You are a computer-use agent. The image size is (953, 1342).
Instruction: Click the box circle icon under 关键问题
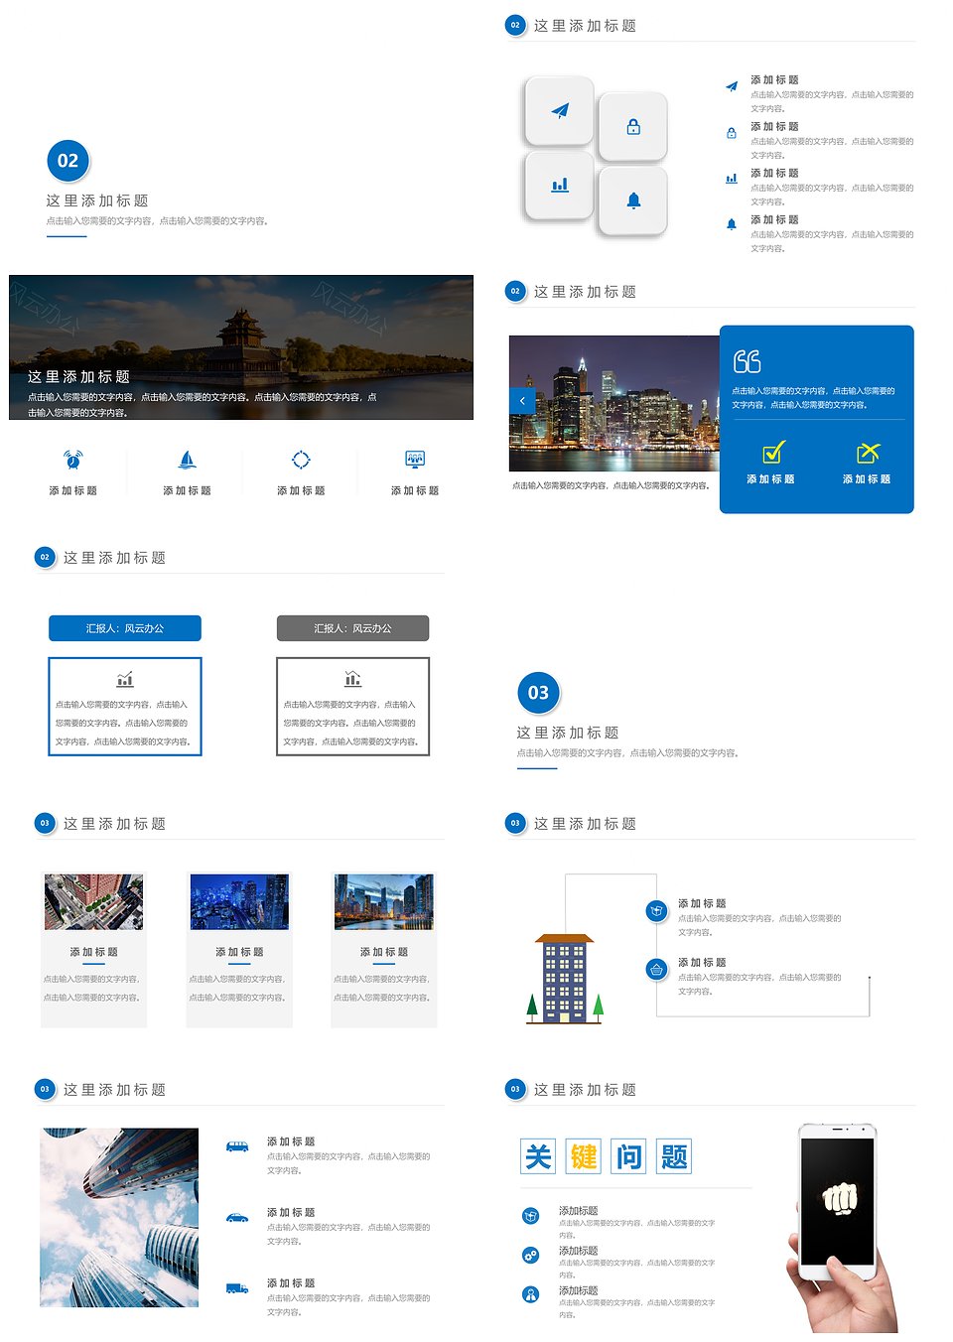(531, 1215)
